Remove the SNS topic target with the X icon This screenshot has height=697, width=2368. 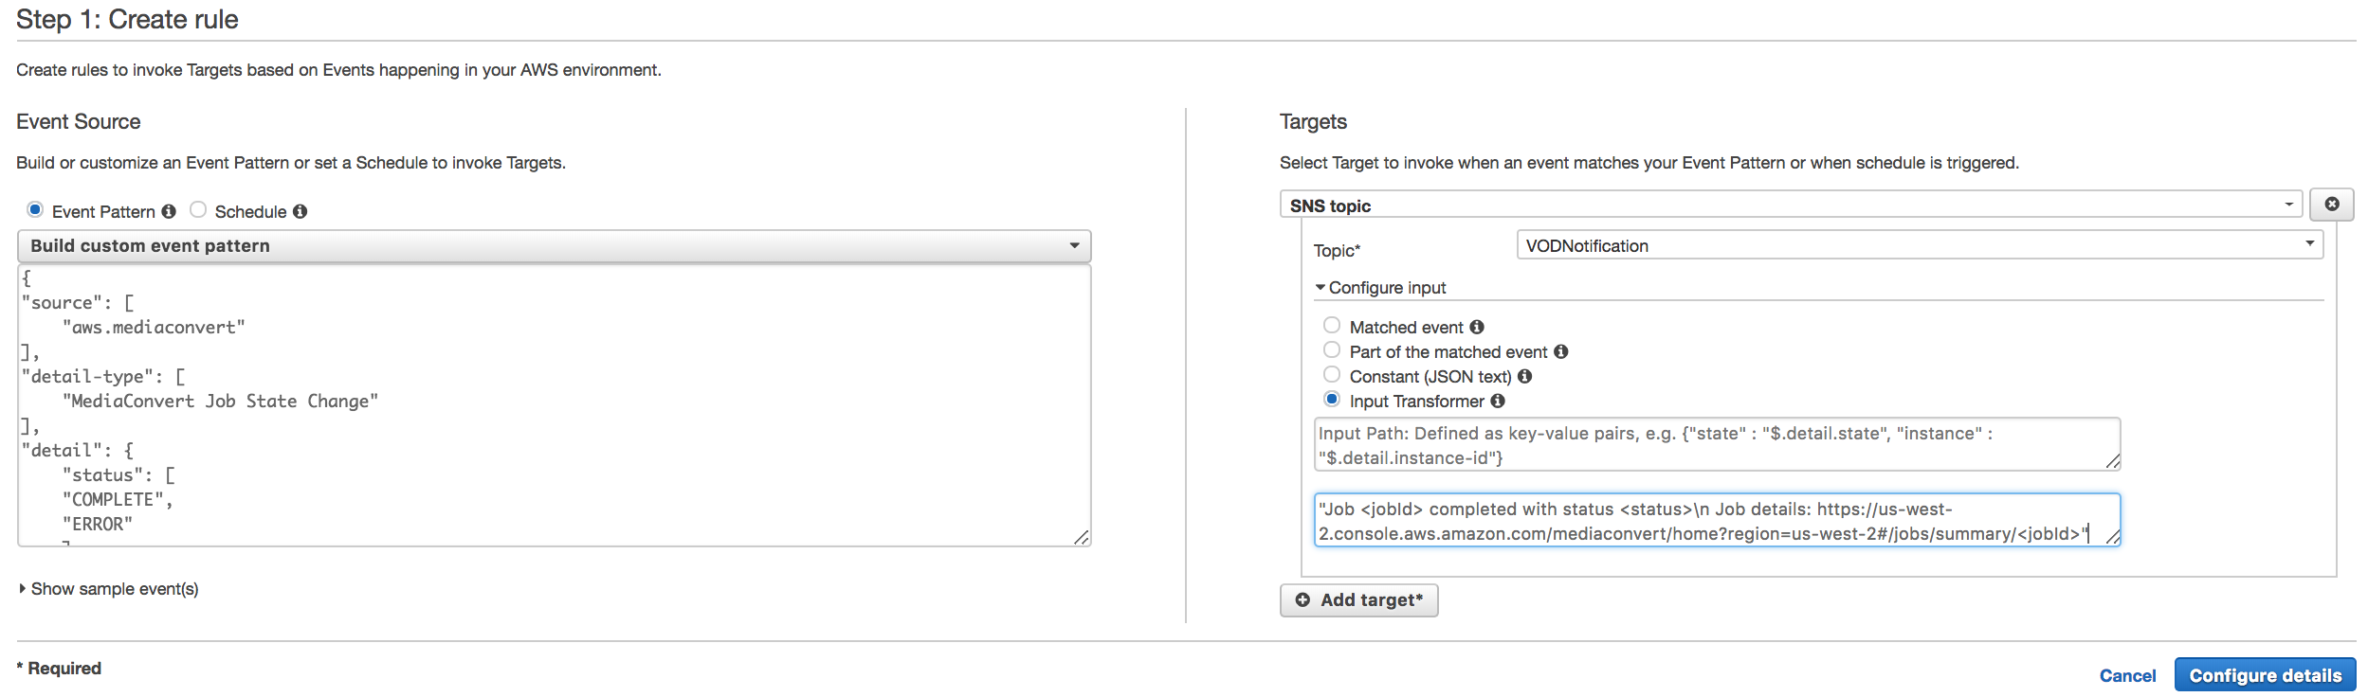pos(2332,205)
